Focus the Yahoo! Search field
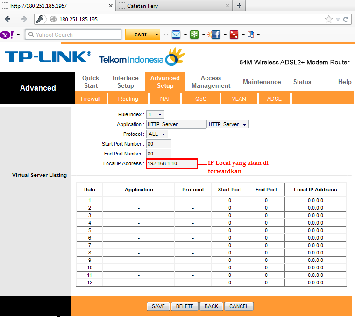The height and width of the screenshot is (317, 355). (x=73, y=35)
